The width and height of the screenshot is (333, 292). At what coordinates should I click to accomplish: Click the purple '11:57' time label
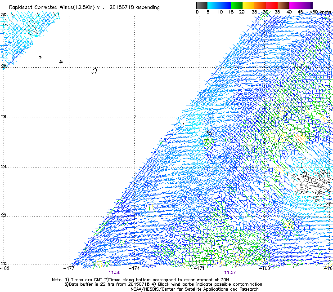(230, 273)
